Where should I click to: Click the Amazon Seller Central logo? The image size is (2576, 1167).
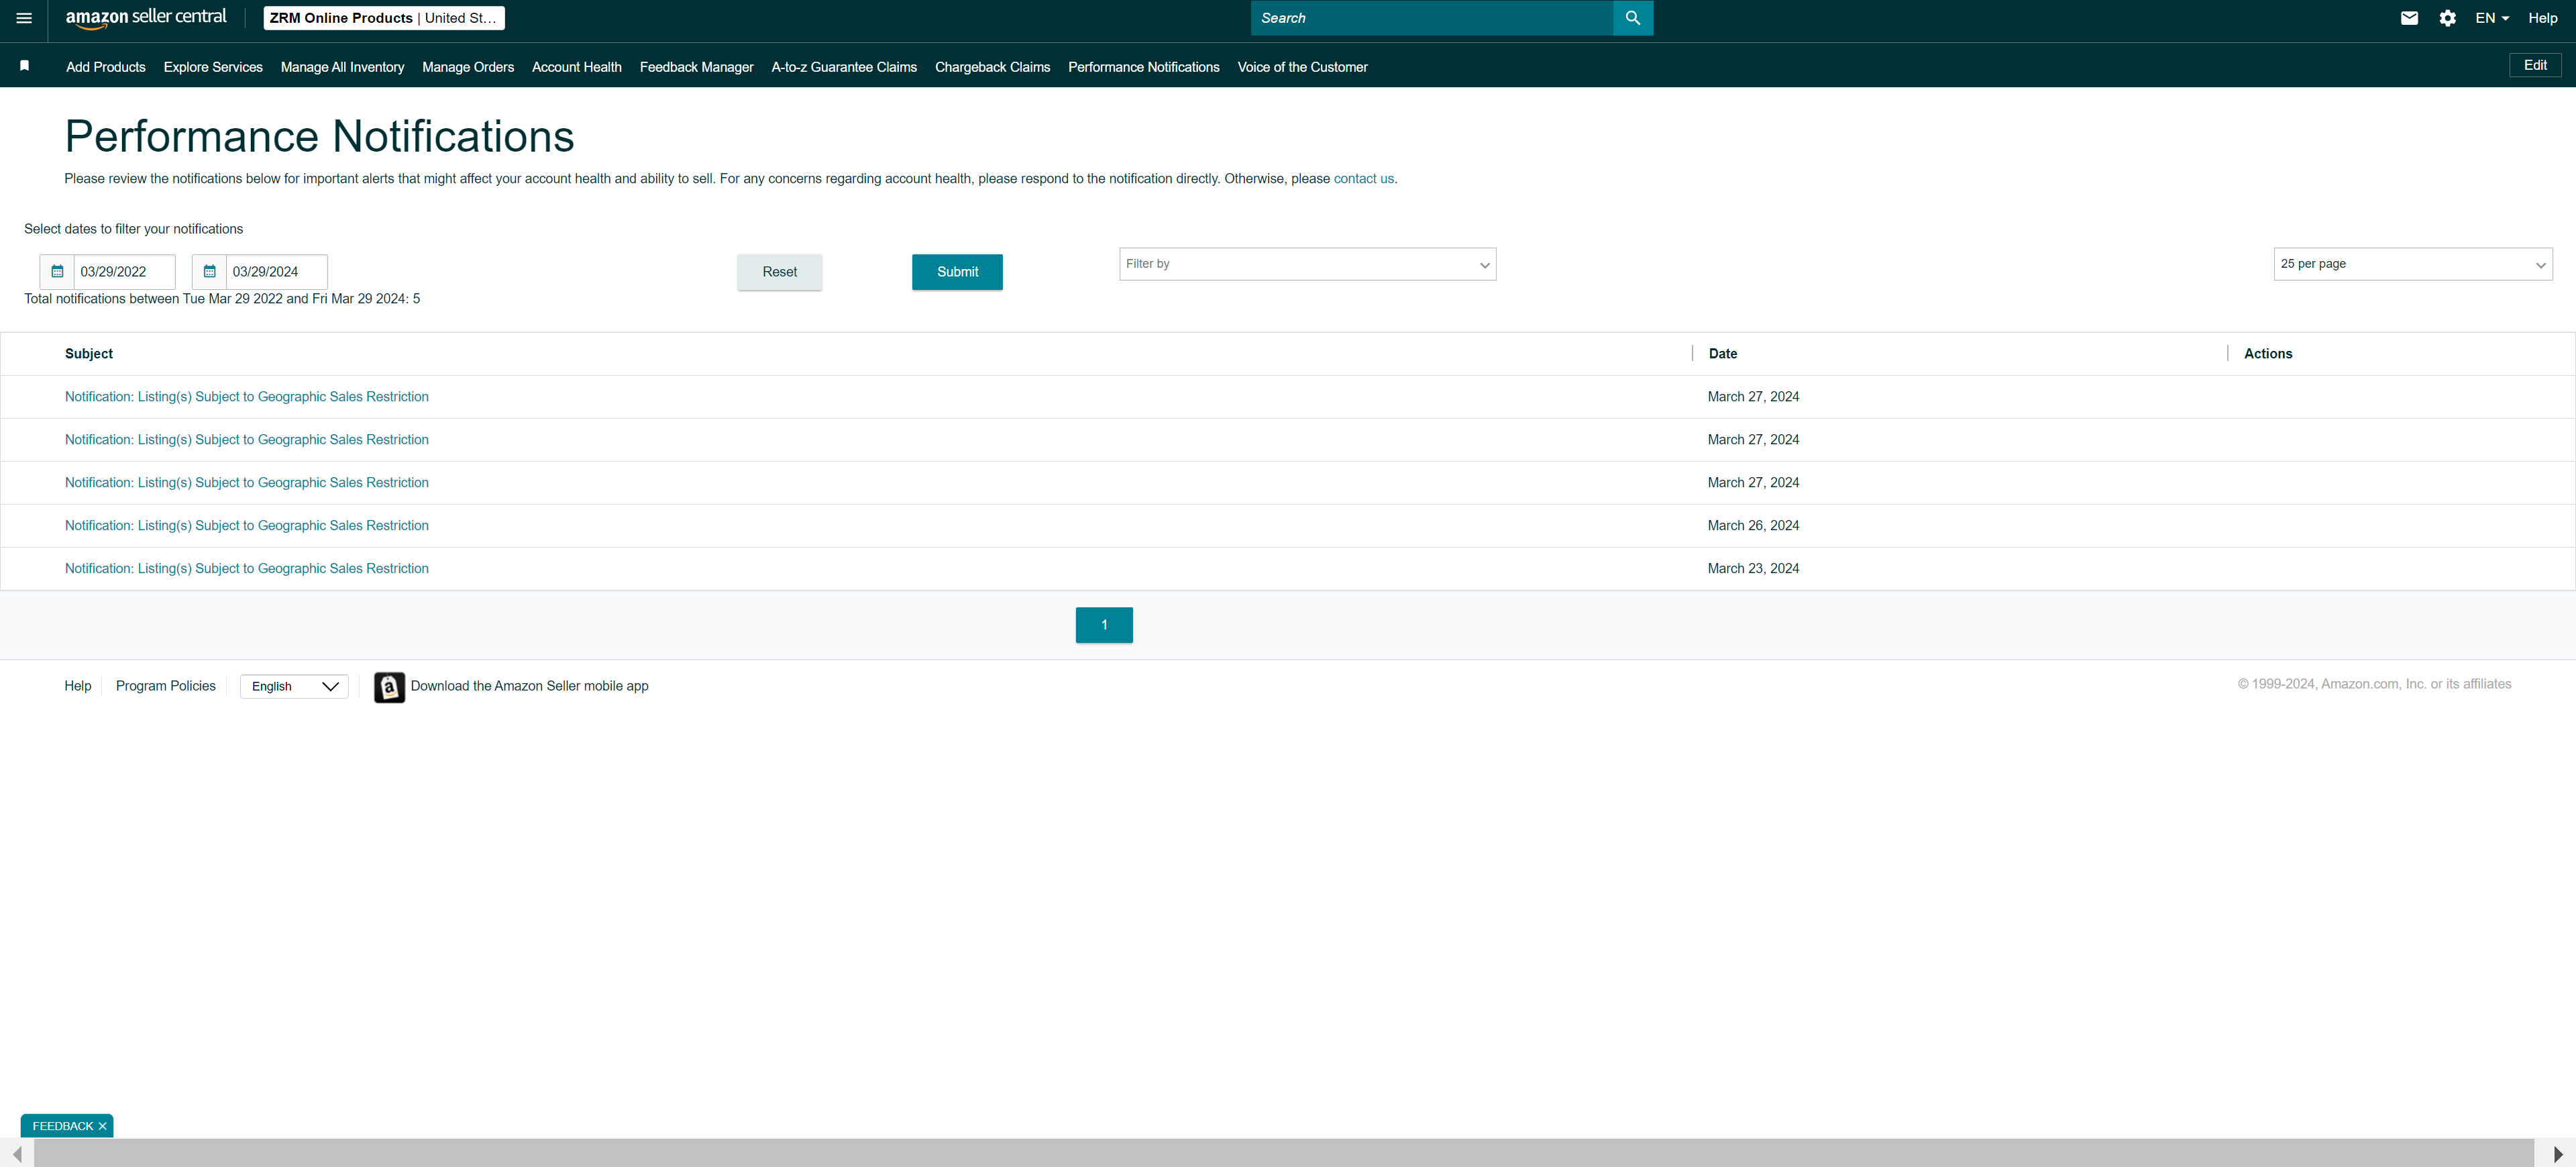[146, 18]
